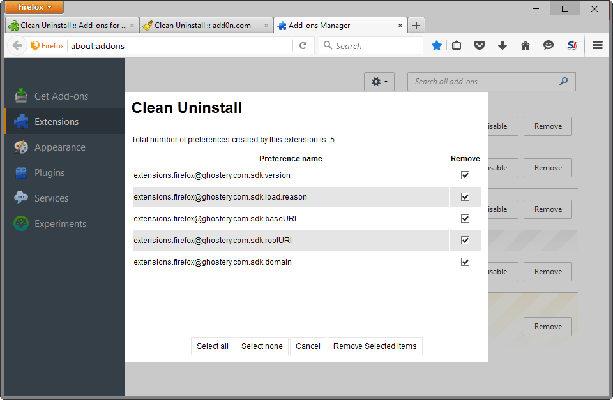Click the Select none button
613x400 pixels.
pyautogui.click(x=262, y=346)
